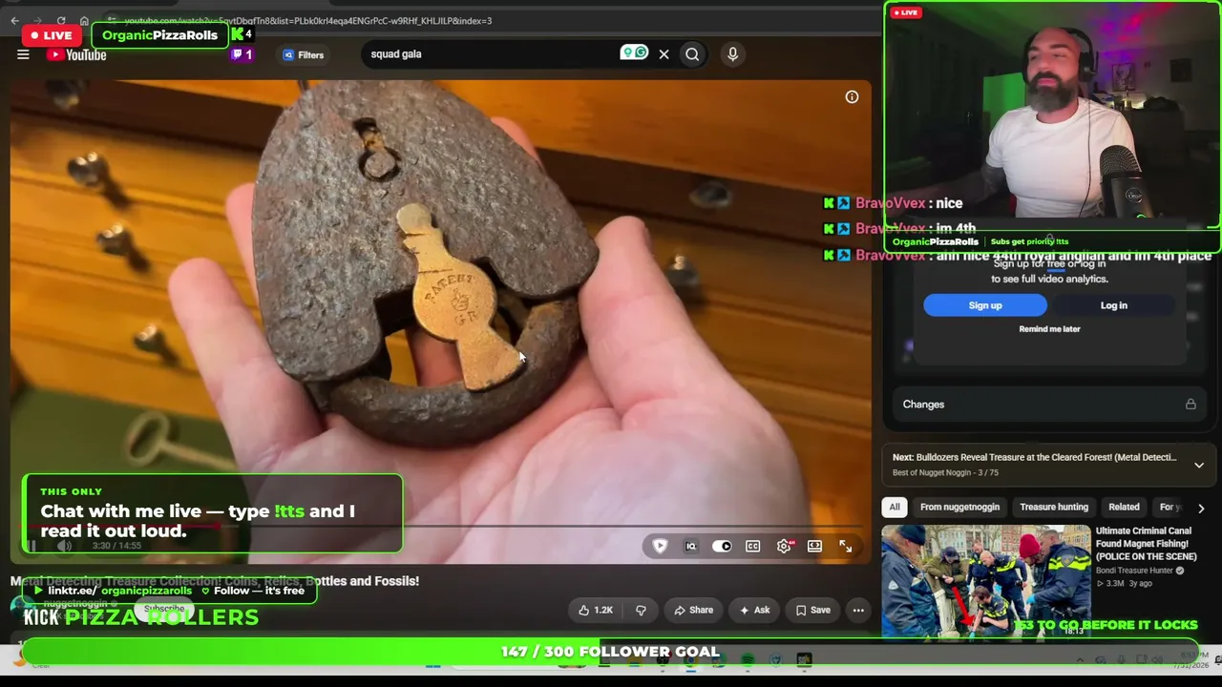Start voice search with the microphone
Viewport: 1222px width, 687px height.
tap(732, 54)
